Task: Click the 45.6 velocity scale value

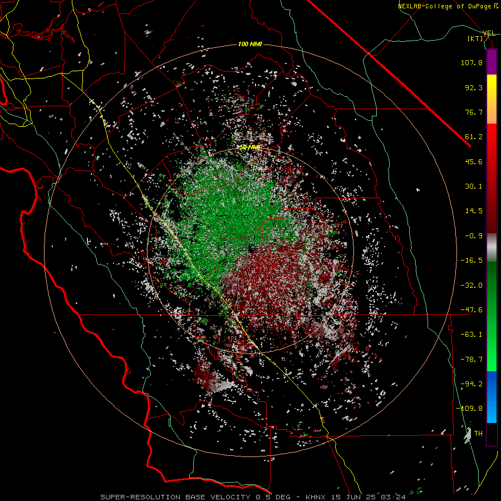Action: 474,161
